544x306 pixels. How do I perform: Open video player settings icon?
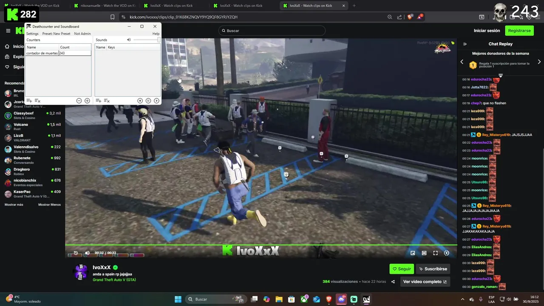point(446,253)
